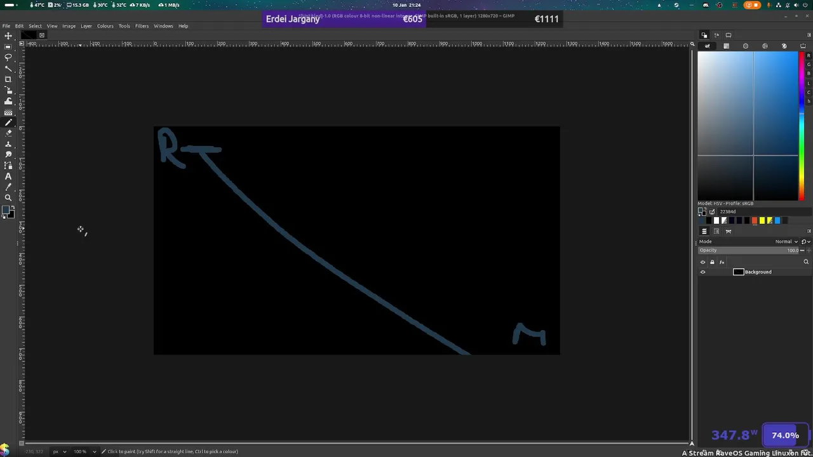813x457 pixels.
Task: Click the layer effects fx icon
Action: click(722, 262)
